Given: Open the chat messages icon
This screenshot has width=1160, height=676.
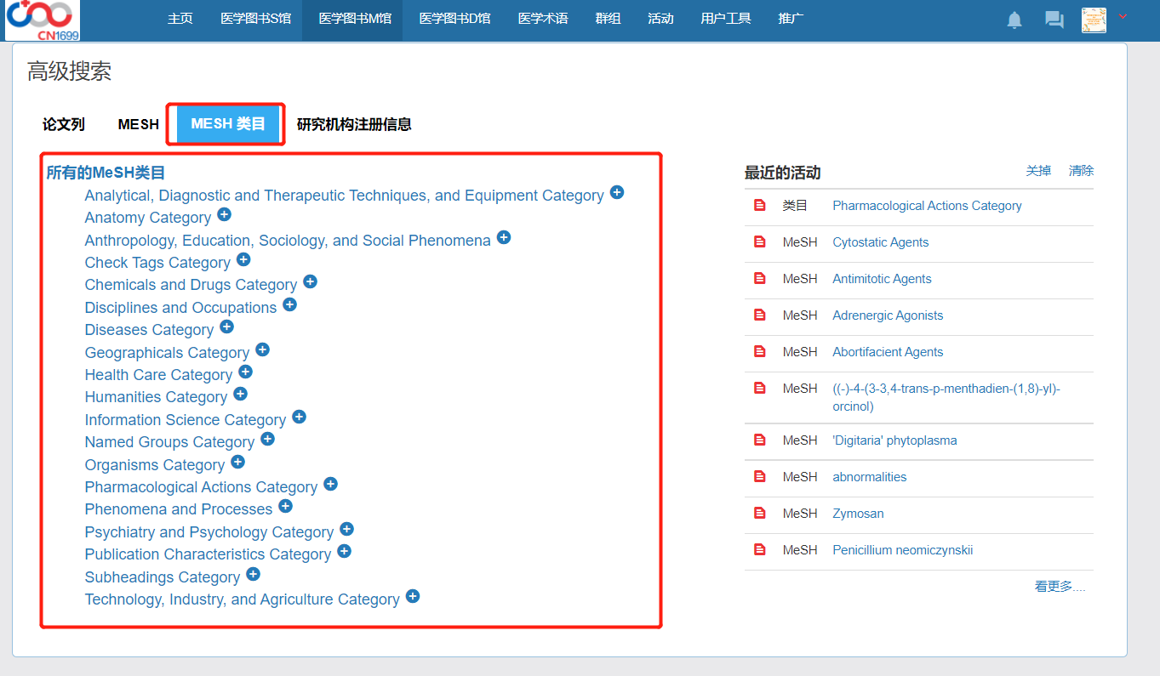Looking at the screenshot, I should (1054, 20).
